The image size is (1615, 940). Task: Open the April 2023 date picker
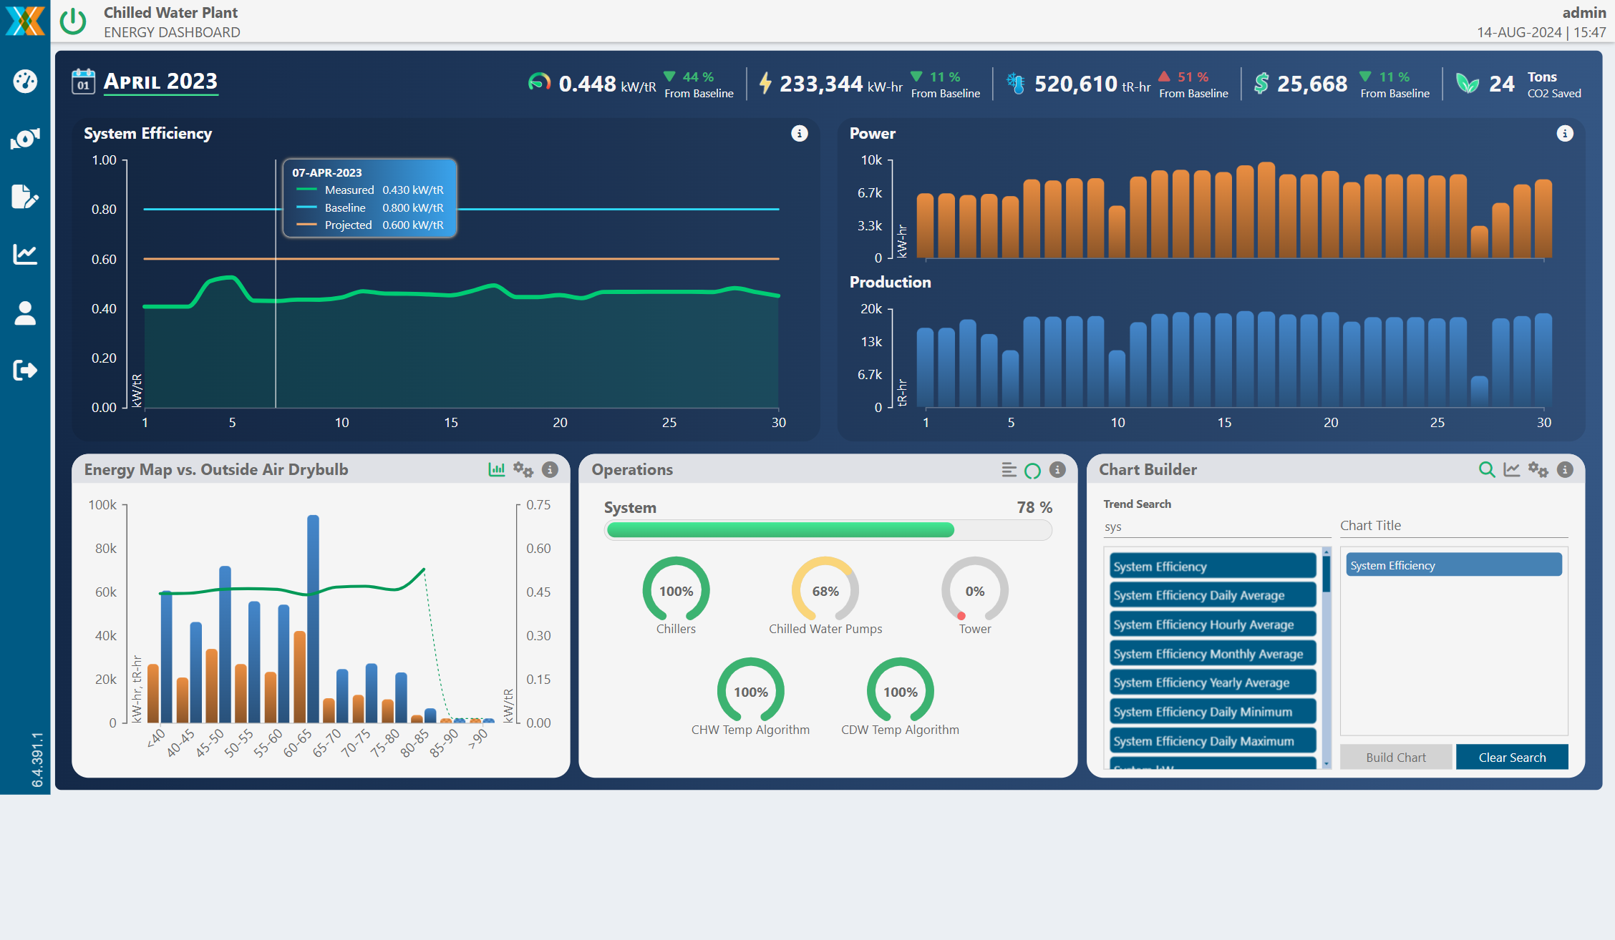(160, 82)
